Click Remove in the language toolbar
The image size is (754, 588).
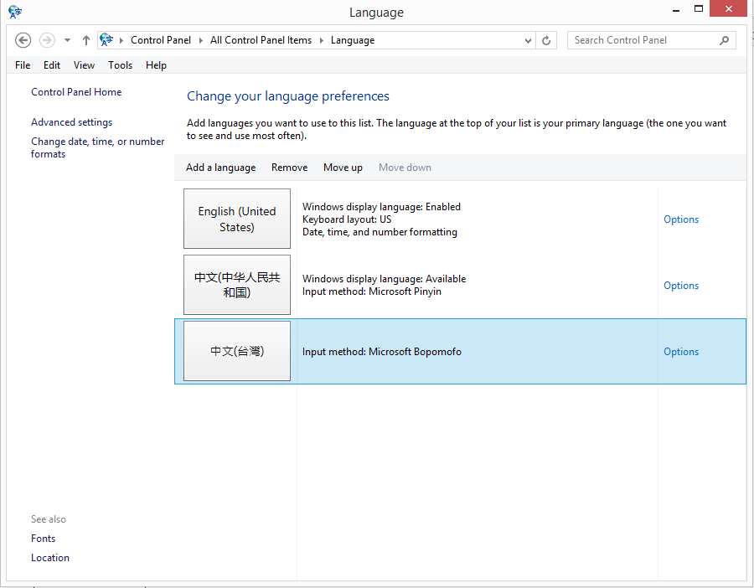click(x=290, y=168)
